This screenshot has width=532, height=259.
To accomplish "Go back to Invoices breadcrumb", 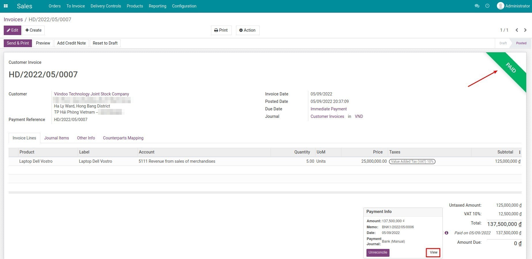I will [x=13, y=20].
